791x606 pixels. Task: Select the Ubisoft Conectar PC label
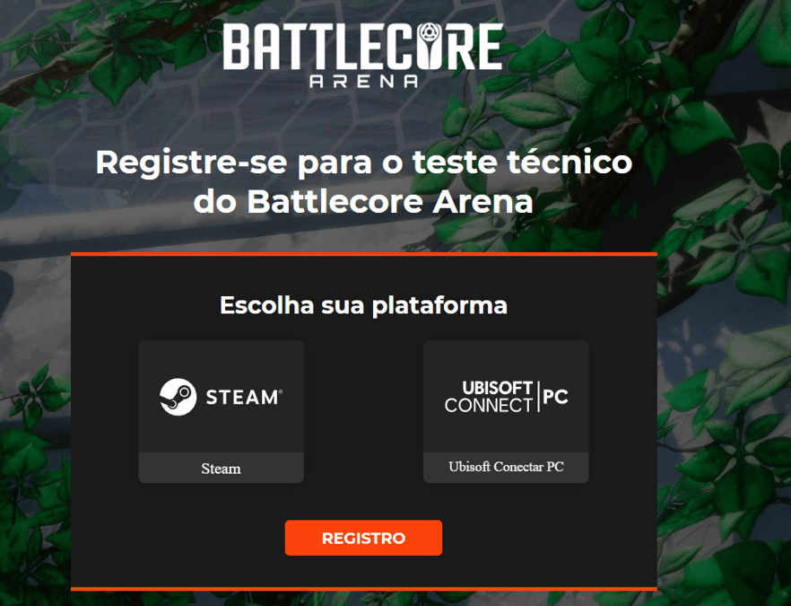506,467
